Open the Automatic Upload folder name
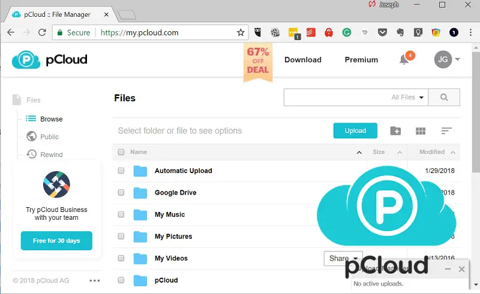480x294 pixels. point(183,171)
